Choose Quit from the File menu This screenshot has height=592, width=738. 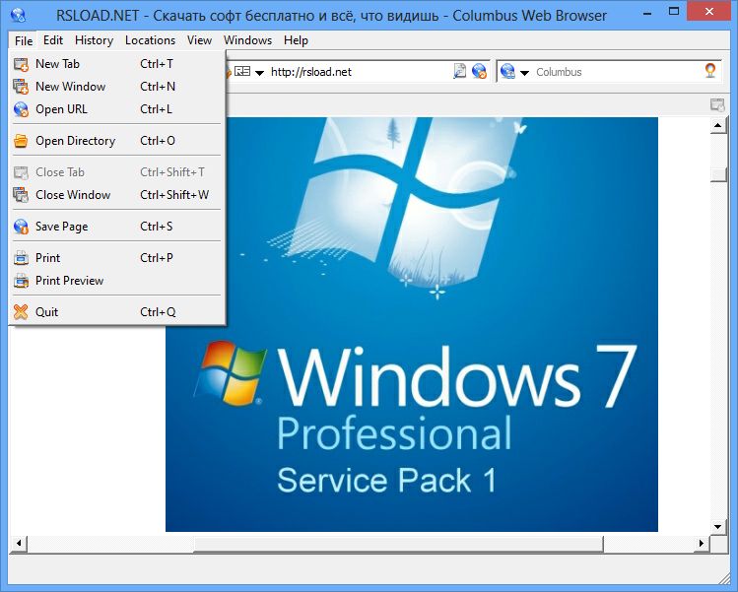[x=116, y=311]
